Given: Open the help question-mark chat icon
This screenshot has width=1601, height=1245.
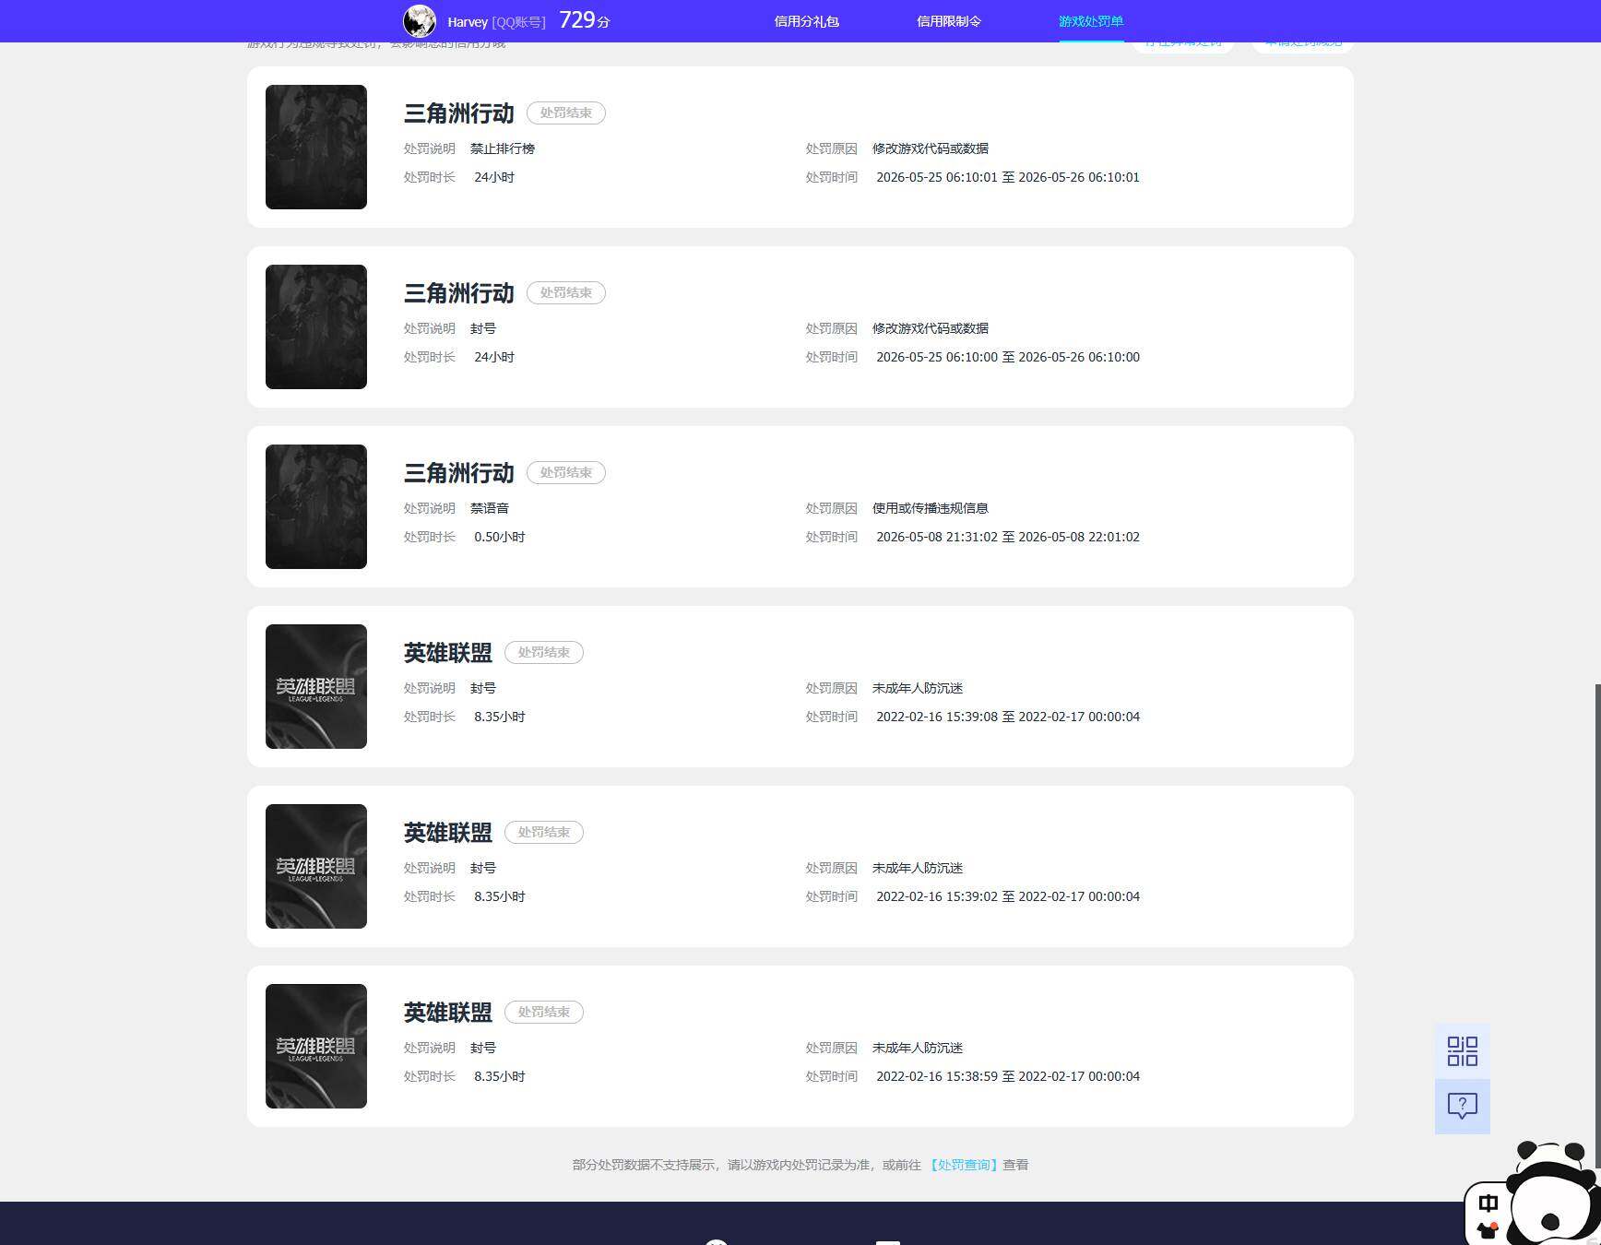Looking at the screenshot, I should [1462, 1106].
